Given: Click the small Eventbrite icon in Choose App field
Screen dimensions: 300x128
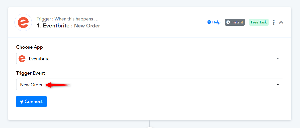Looking at the screenshot, I should (x=22, y=59).
